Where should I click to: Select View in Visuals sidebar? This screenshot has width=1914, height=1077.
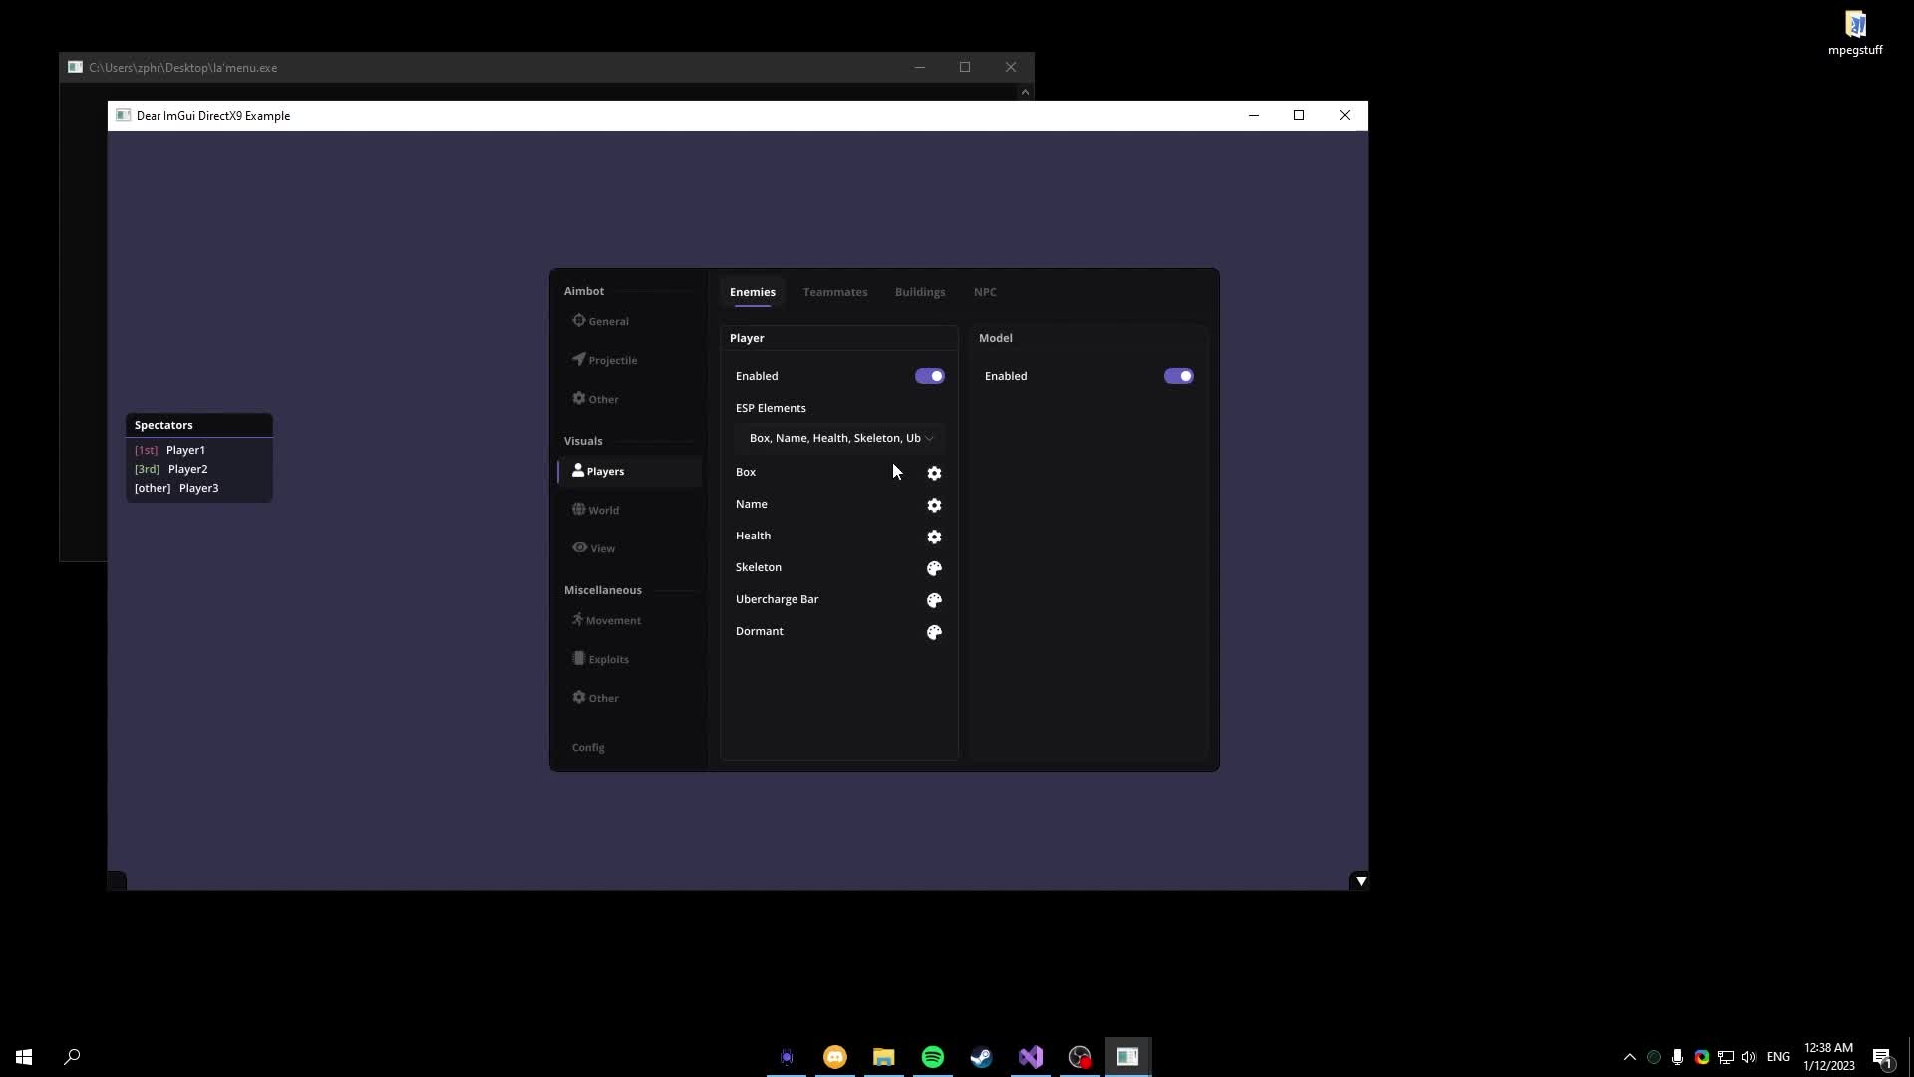(602, 548)
